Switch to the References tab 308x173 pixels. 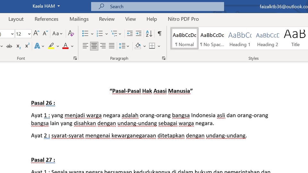pyautogui.click(x=47, y=19)
